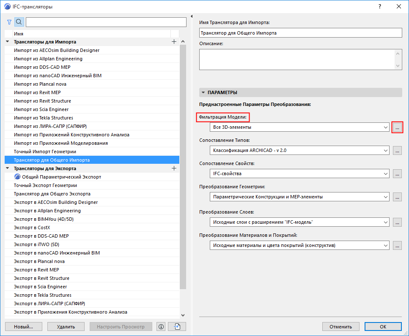Select Экспорт в DDS-CAD MEP
409x336 pixels.
(92, 236)
